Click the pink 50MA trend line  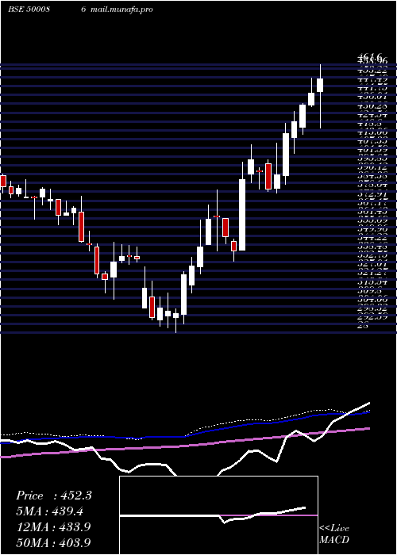click(184, 446)
